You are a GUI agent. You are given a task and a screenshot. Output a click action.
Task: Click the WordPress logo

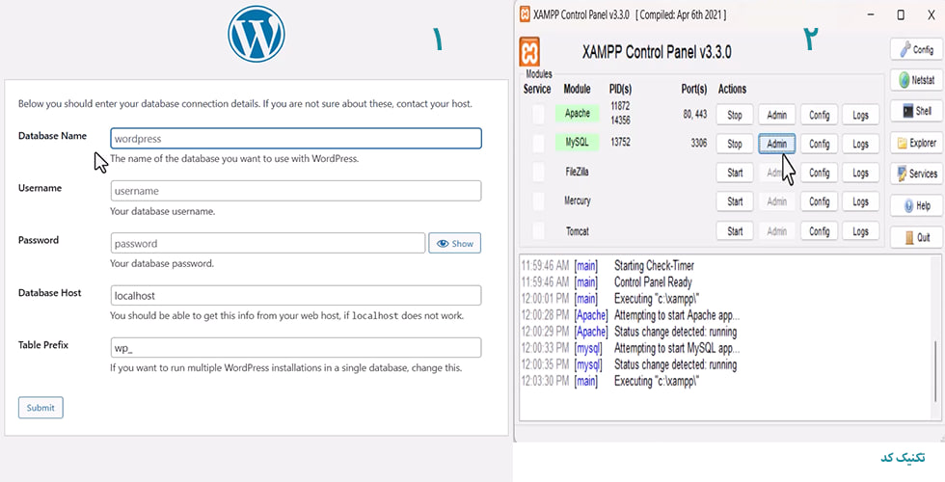[x=256, y=34]
